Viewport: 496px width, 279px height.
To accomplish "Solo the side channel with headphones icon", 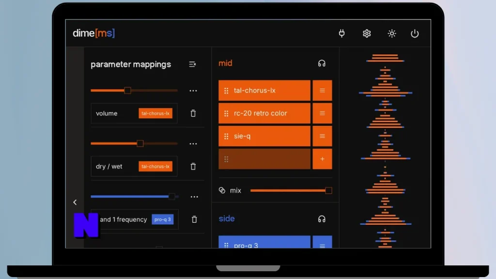I will (x=322, y=219).
